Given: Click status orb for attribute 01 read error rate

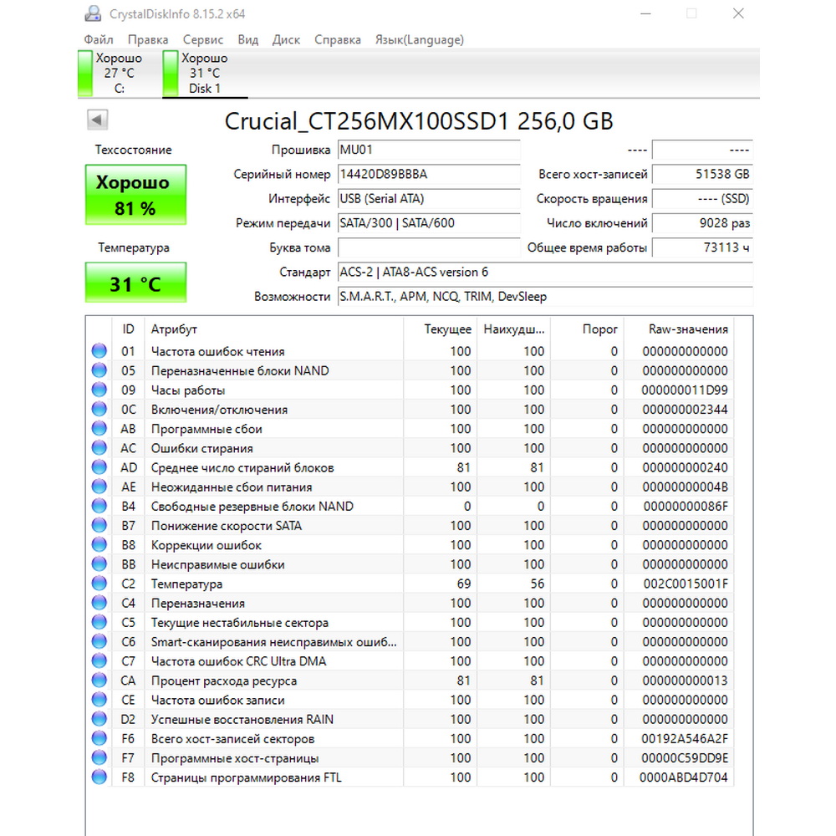Looking at the screenshot, I should (99, 351).
